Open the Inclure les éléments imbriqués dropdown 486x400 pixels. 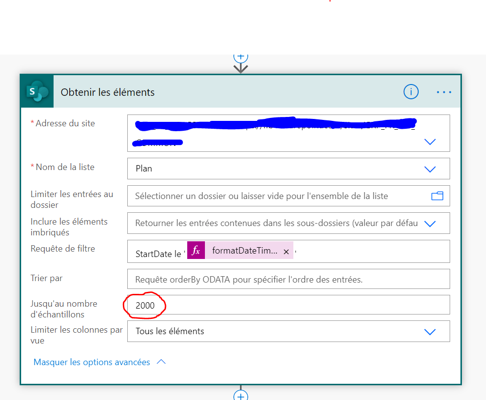[x=429, y=224]
